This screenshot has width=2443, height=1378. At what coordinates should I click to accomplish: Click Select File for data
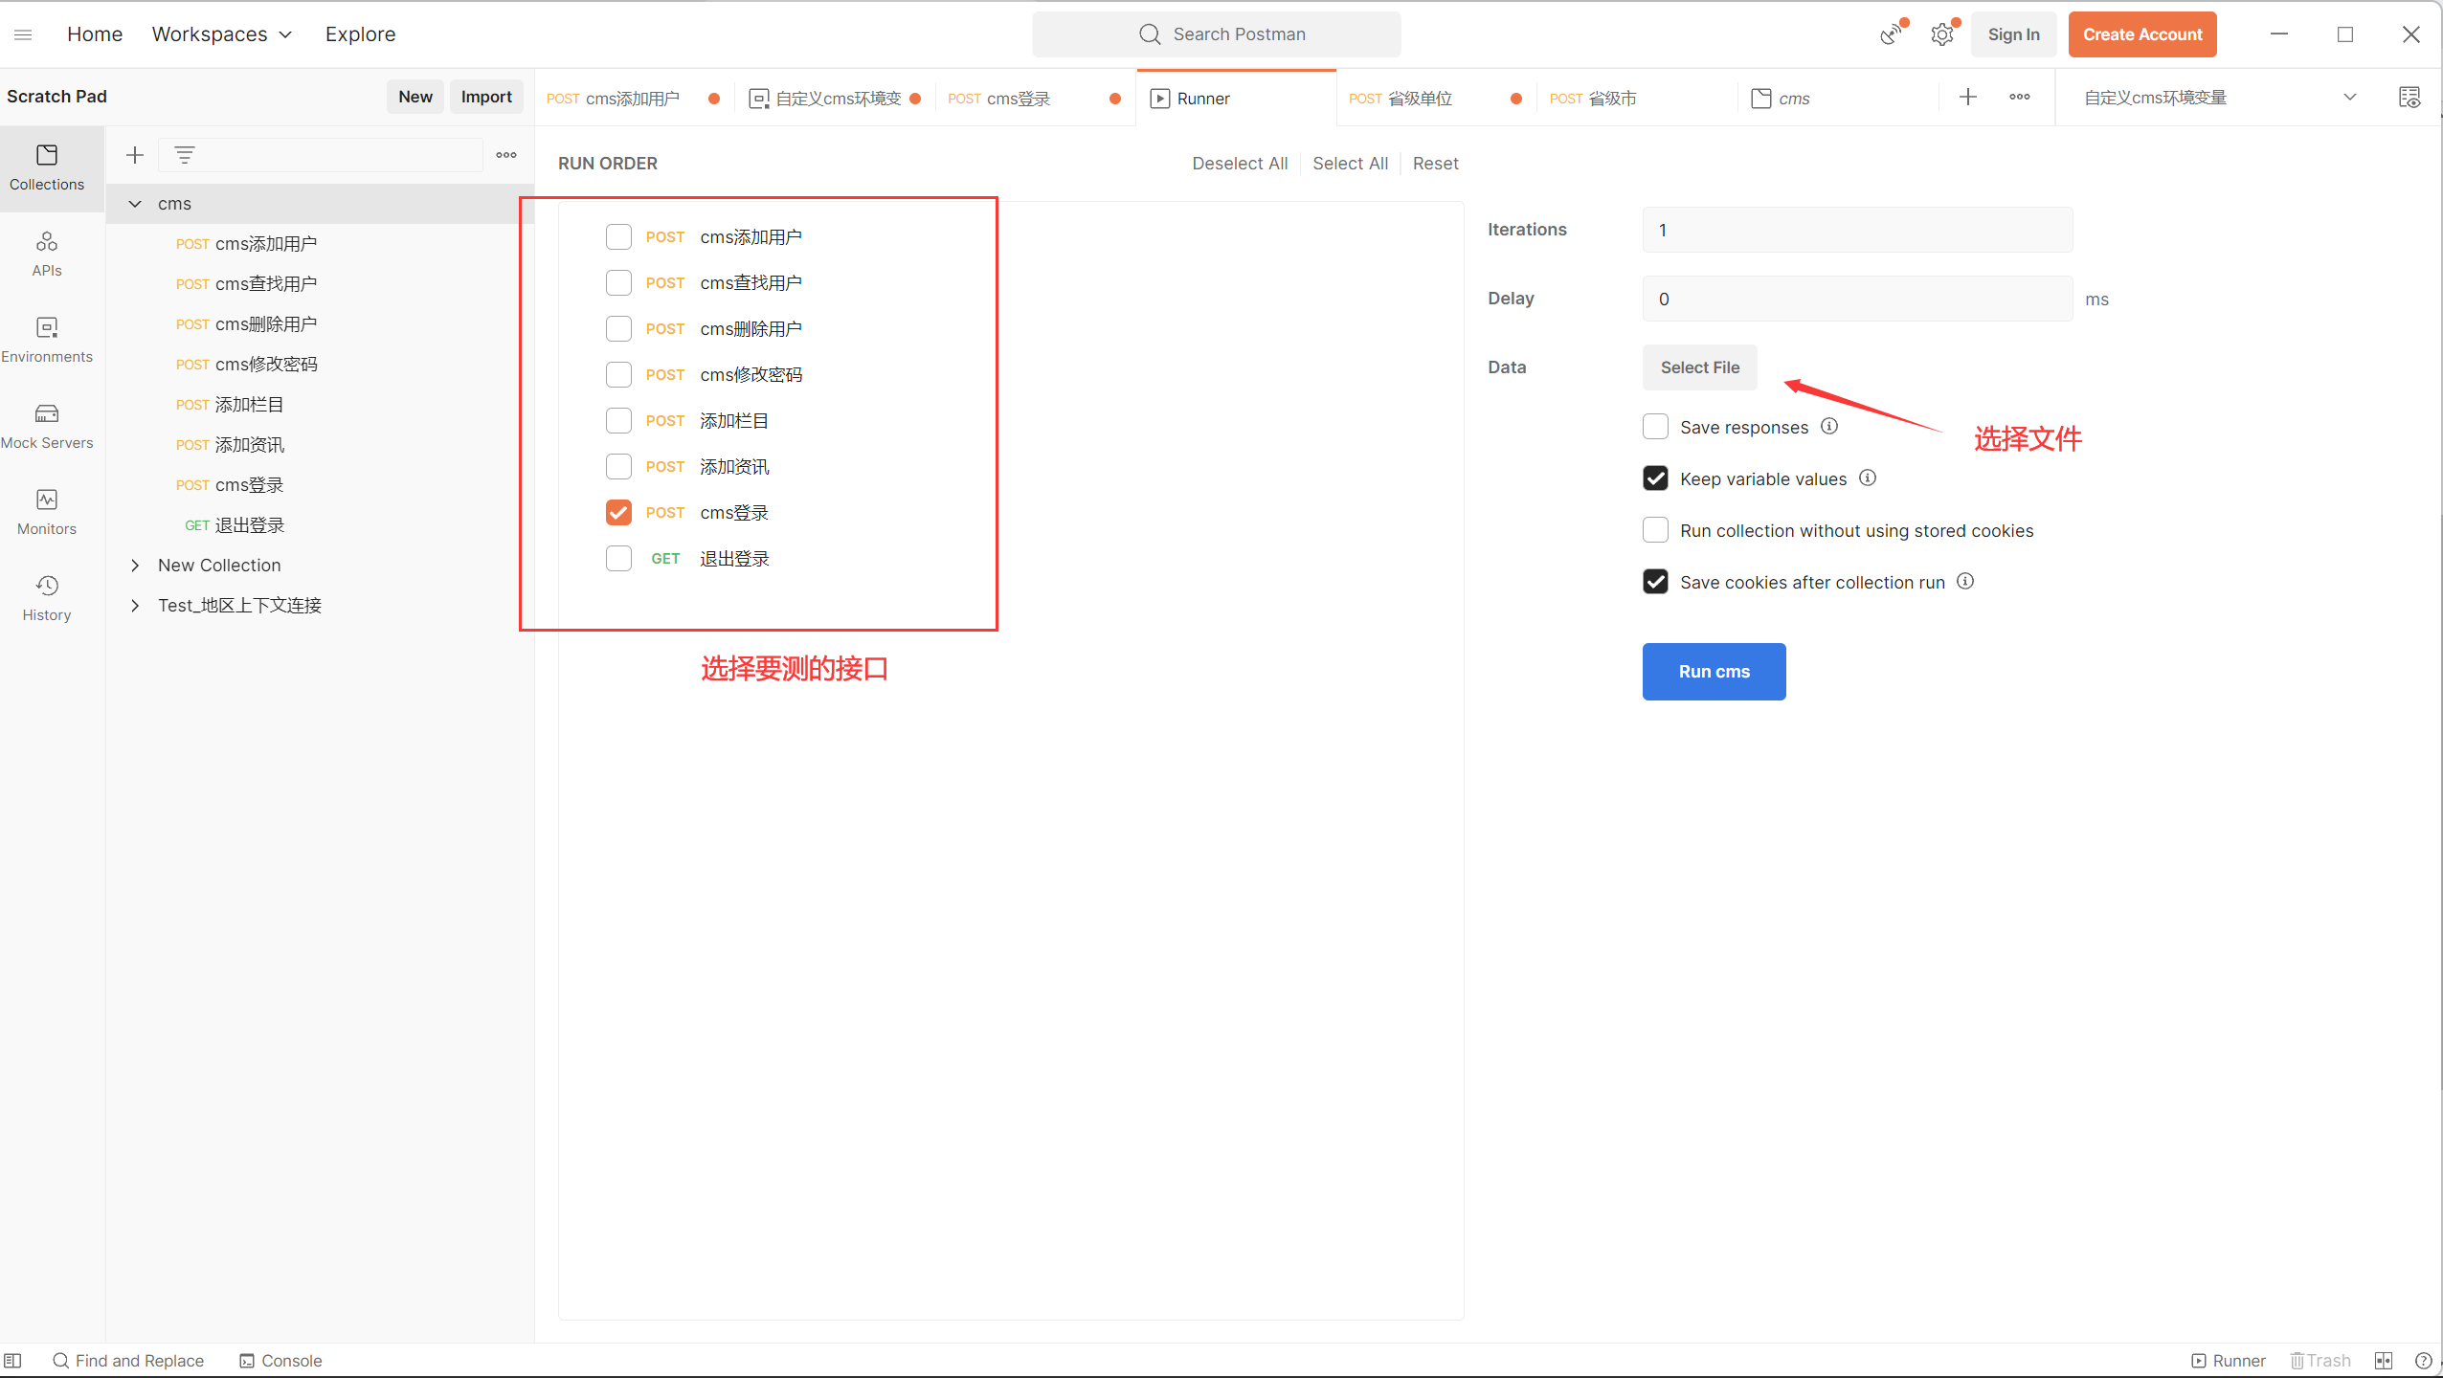coord(1699,367)
